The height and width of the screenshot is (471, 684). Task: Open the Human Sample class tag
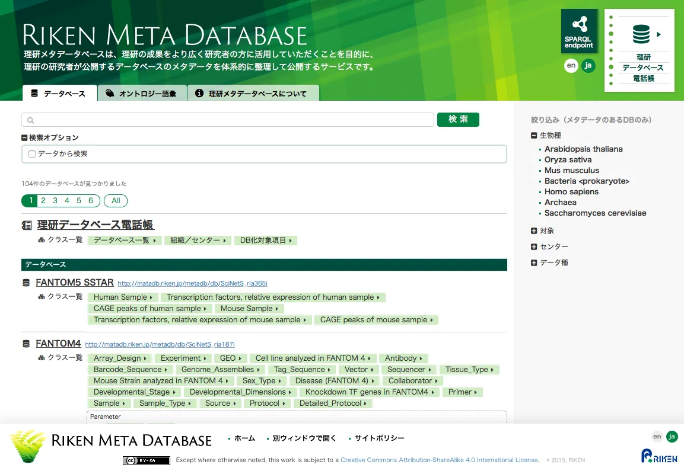pyautogui.click(x=123, y=297)
